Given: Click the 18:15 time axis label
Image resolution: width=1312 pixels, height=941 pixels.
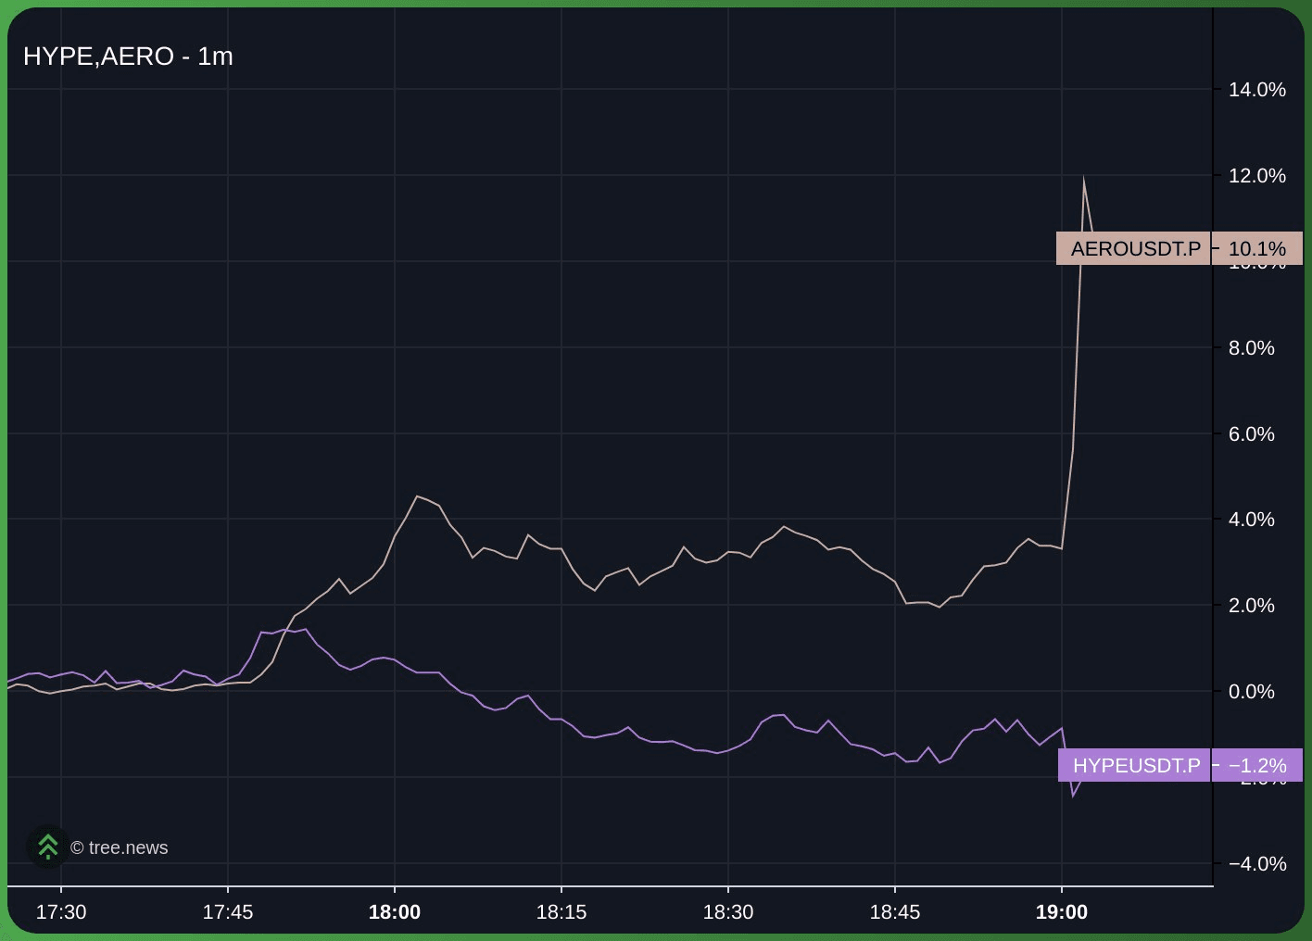Looking at the screenshot, I should [x=561, y=912].
